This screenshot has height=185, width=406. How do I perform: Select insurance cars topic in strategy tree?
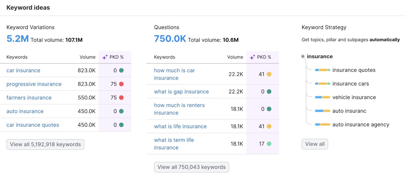[x=351, y=84]
